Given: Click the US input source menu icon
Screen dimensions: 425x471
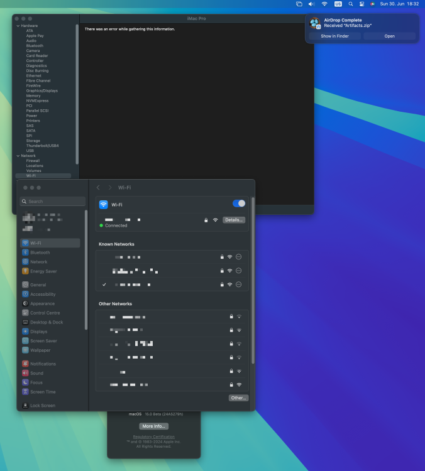Looking at the screenshot, I should [338, 4].
